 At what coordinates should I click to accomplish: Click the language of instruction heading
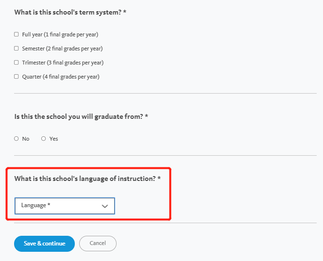tap(87, 179)
